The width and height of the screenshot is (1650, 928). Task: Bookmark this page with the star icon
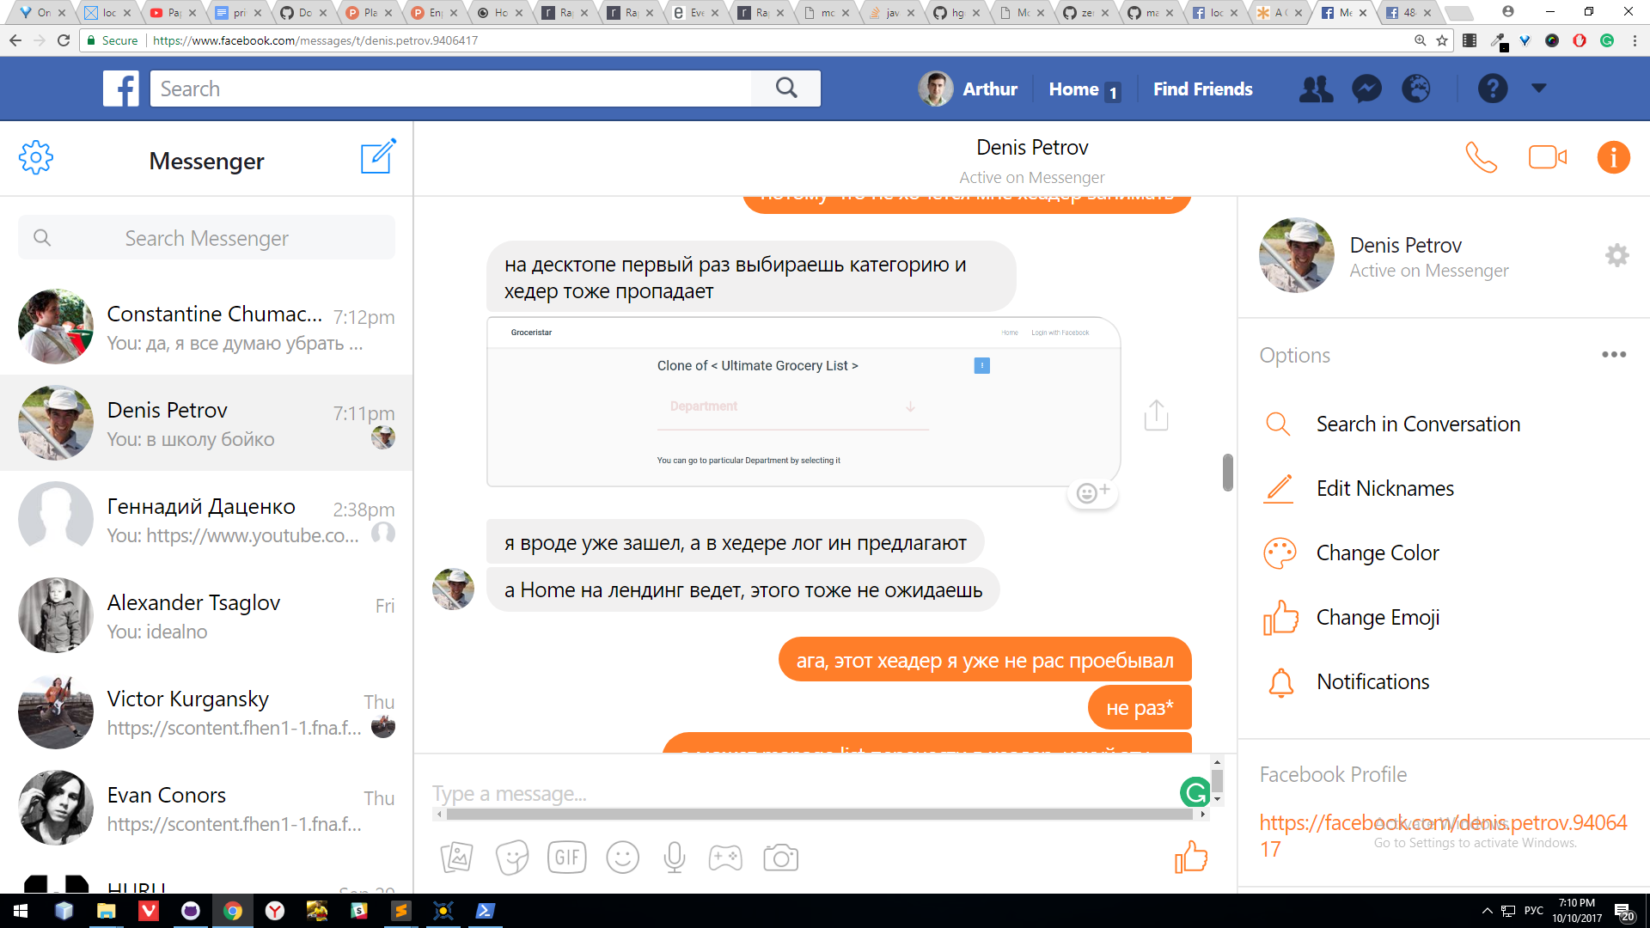pyautogui.click(x=1442, y=40)
